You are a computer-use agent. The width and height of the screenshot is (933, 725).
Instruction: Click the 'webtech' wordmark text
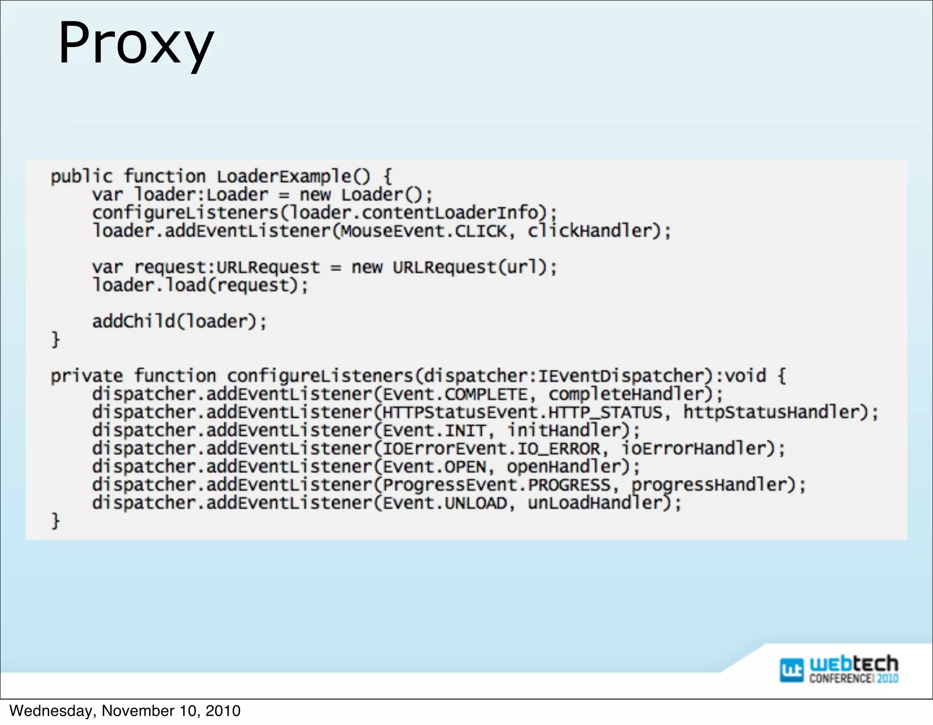[x=854, y=664]
